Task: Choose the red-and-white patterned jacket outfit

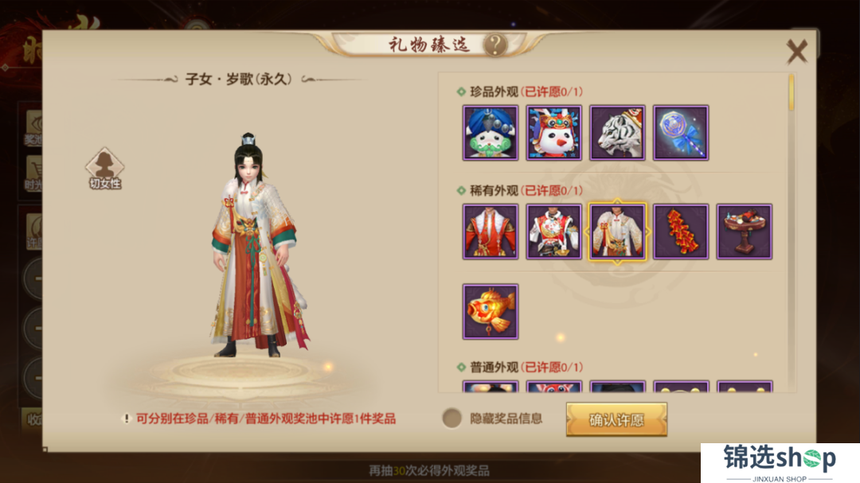Action: click(554, 232)
